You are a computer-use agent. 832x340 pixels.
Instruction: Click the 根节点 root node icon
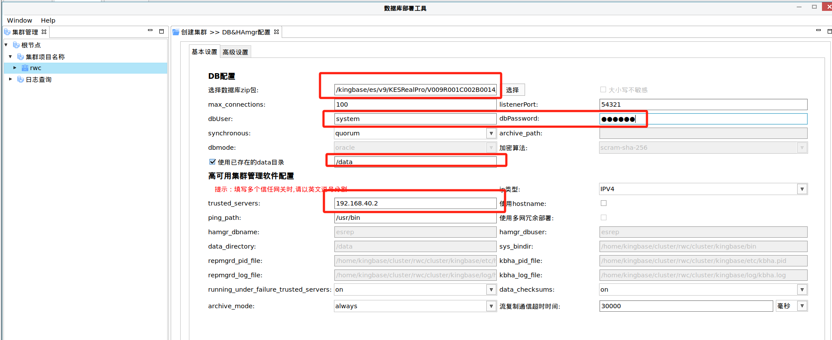pyautogui.click(x=16, y=45)
